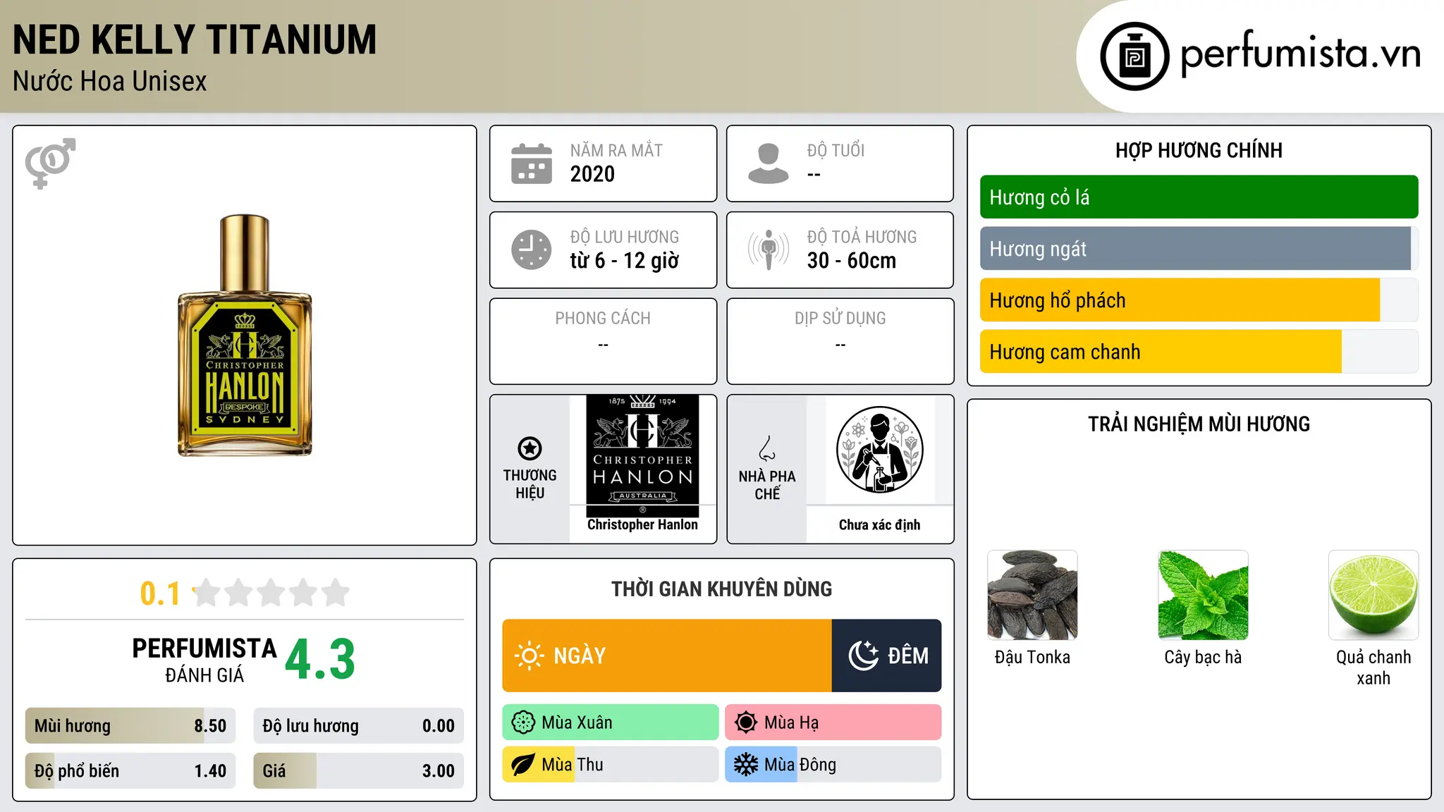Click the sun icon for Mùa Hạ
Image resolution: width=1444 pixels, height=812 pixels.
tap(746, 722)
